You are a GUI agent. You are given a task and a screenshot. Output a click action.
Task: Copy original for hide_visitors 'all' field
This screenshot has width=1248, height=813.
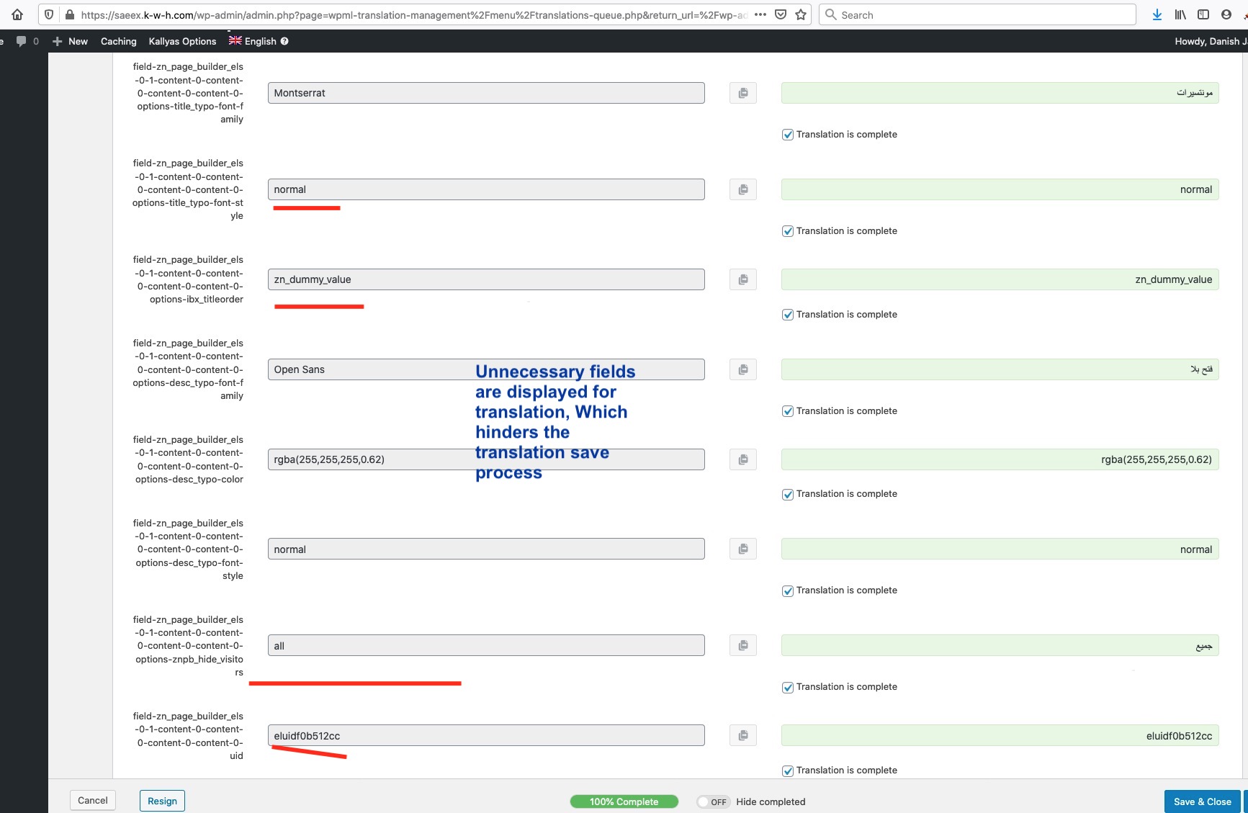pyautogui.click(x=743, y=645)
